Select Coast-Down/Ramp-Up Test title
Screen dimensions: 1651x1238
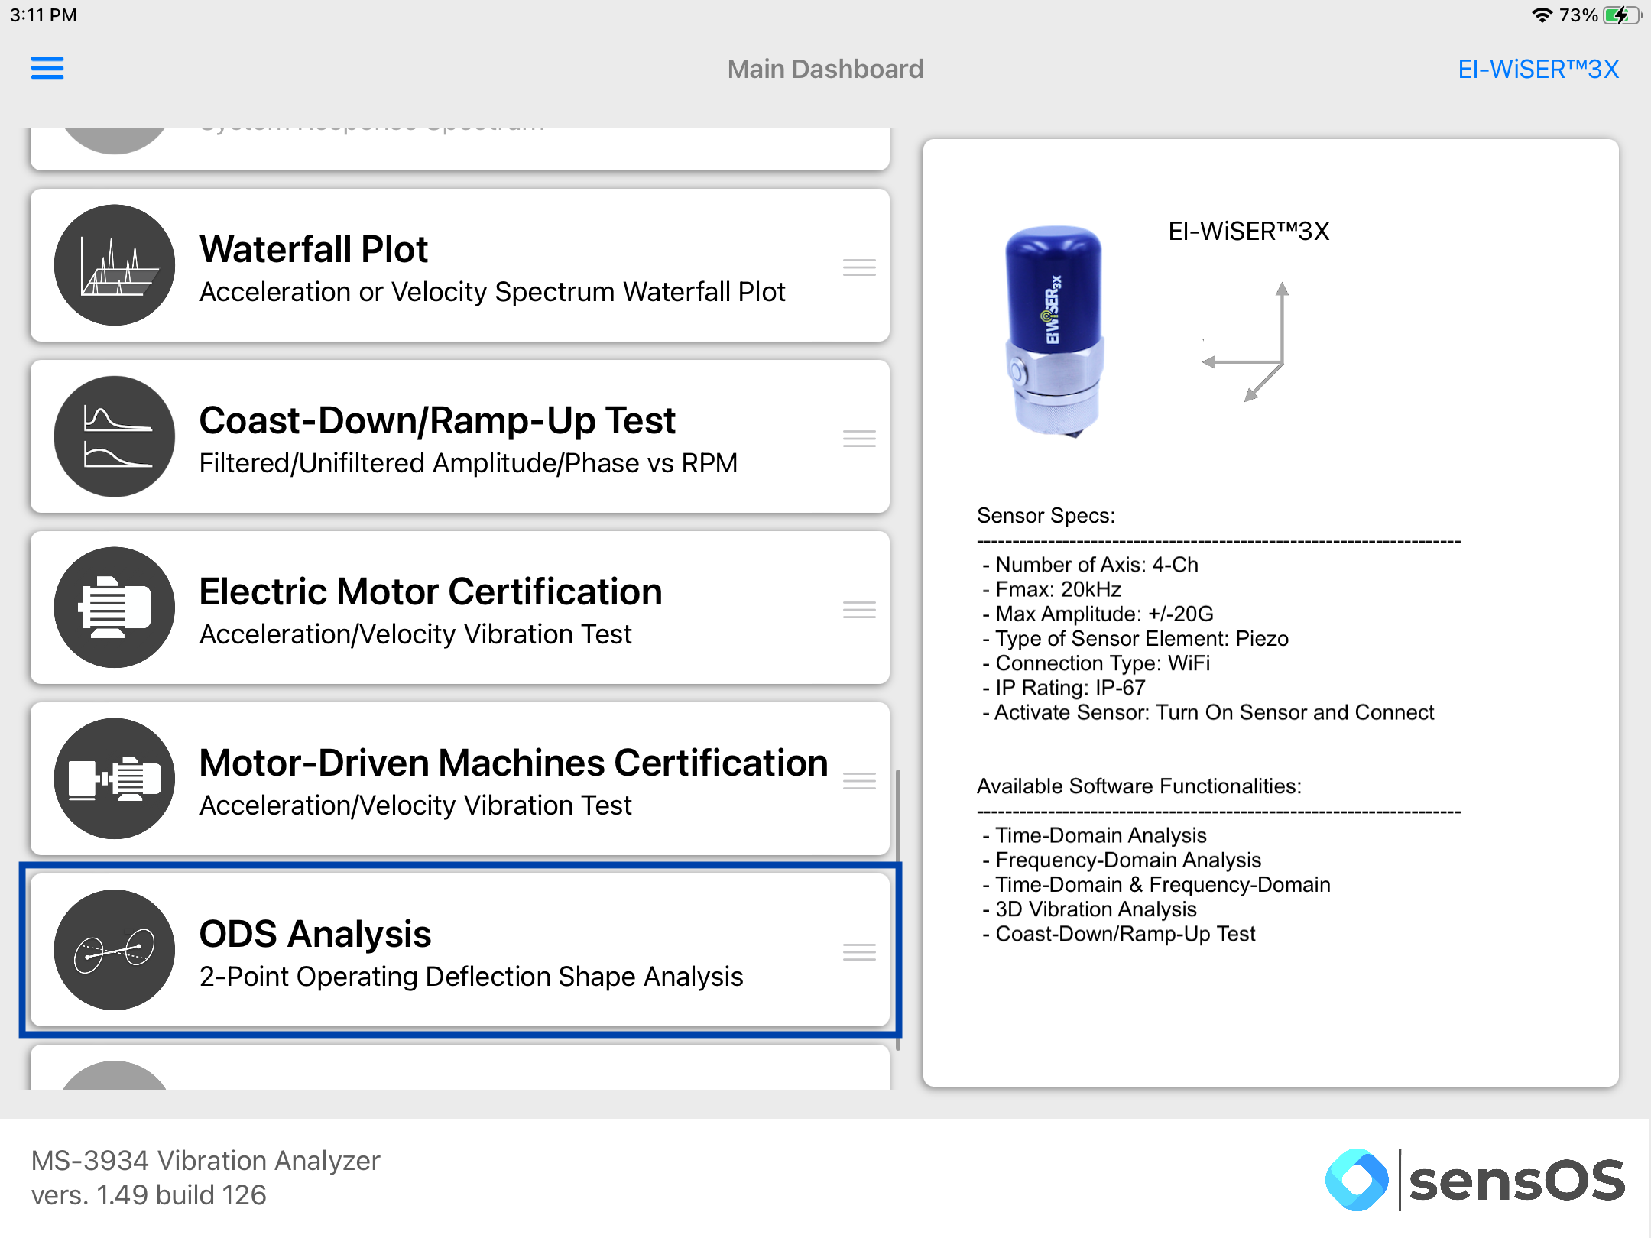click(437, 420)
